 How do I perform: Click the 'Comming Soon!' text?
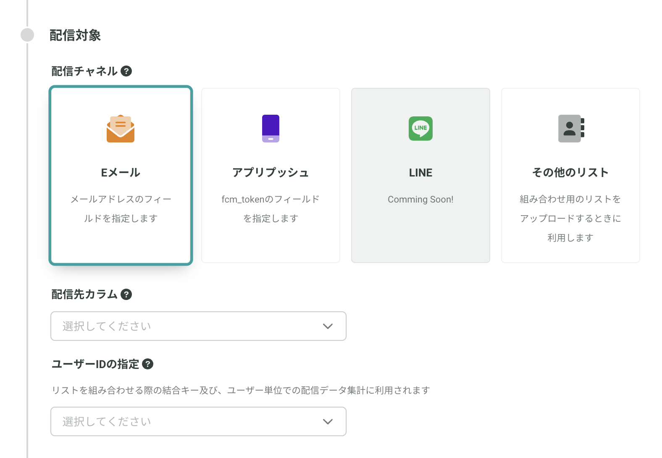click(x=420, y=199)
